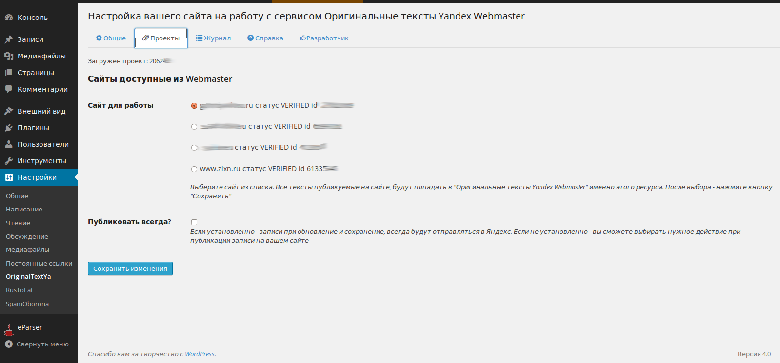Click the Версия 4.0 footer text

(754, 354)
